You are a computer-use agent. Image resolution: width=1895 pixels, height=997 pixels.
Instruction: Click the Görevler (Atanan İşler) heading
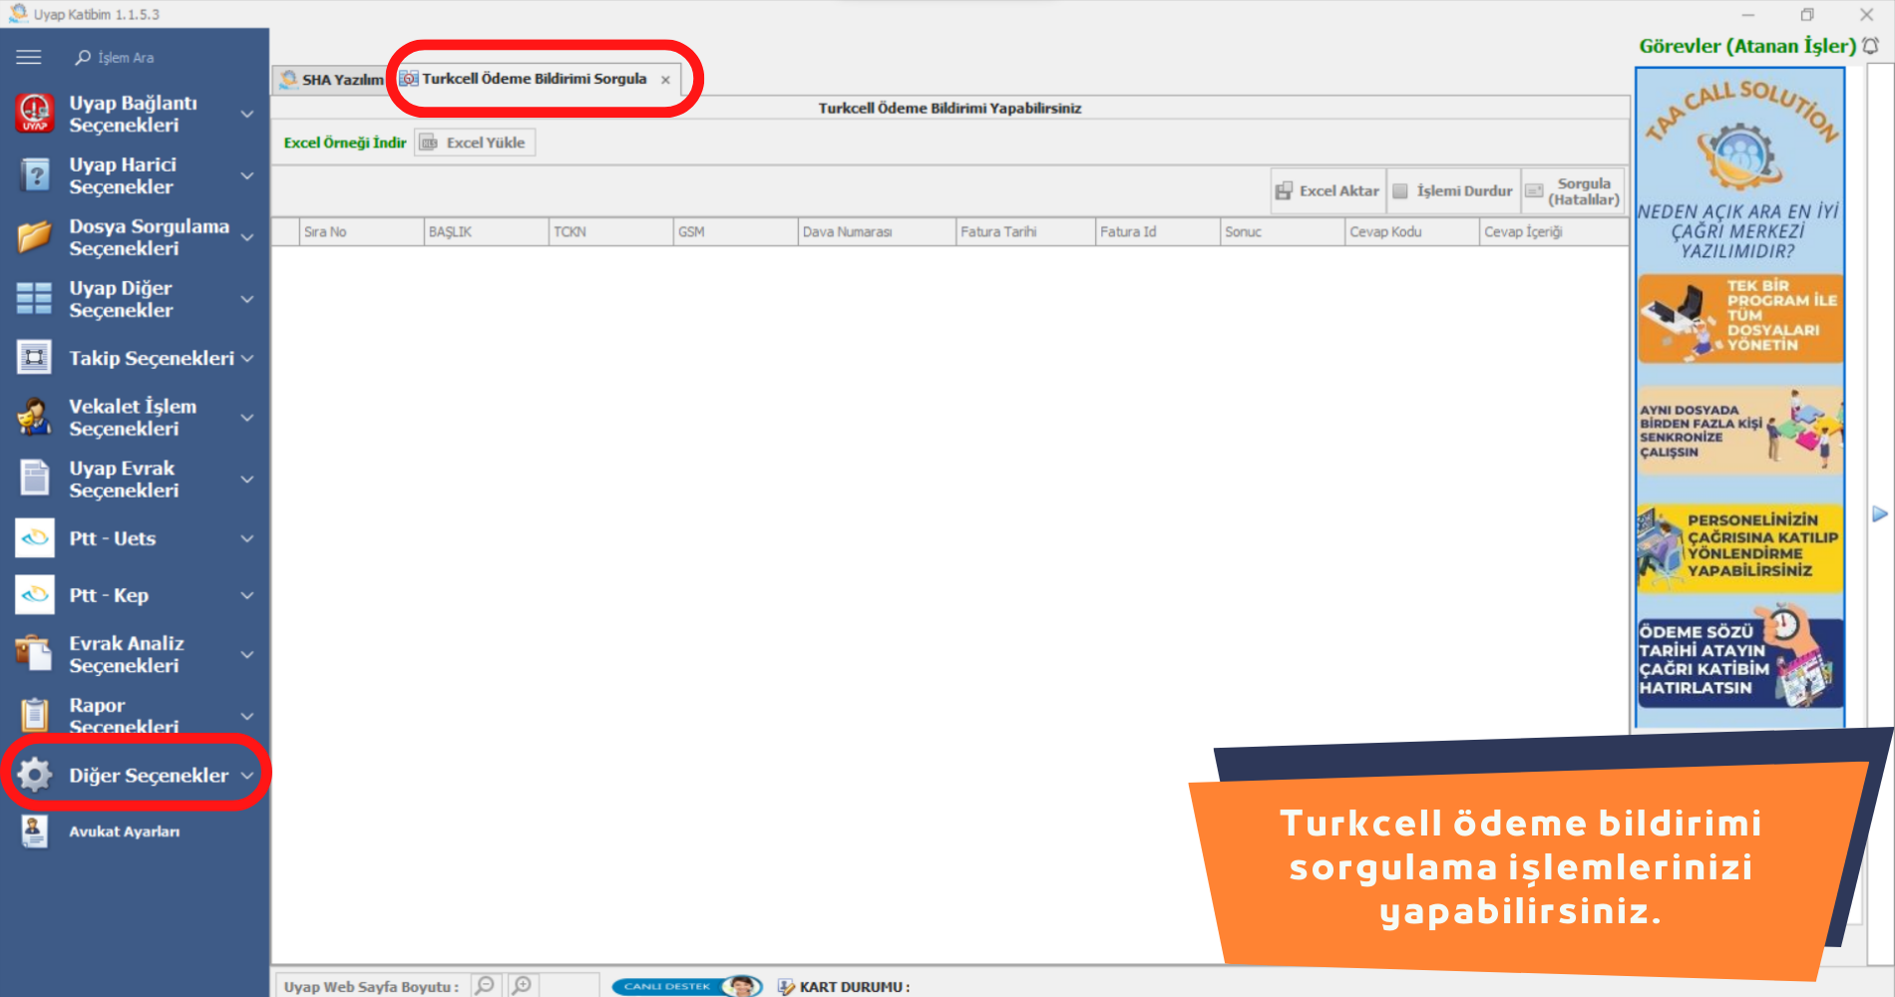click(1747, 46)
